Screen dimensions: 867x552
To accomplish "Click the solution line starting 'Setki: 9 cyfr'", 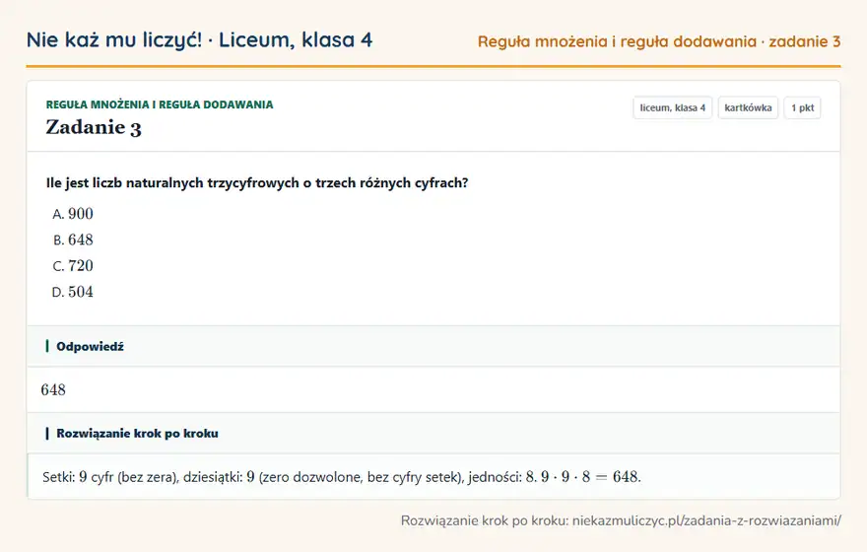I will [x=342, y=477].
